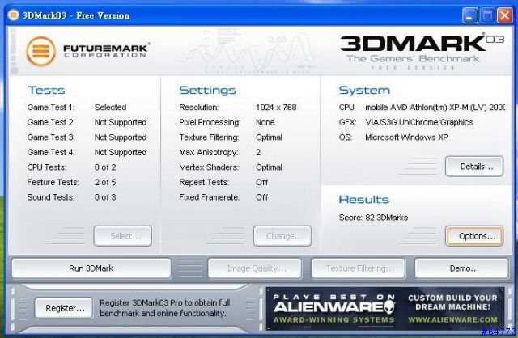This screenshot has width=518, height=338.
Task: Click the Feature Tests '2 of 5' value
Action: [x=105, y=182]
